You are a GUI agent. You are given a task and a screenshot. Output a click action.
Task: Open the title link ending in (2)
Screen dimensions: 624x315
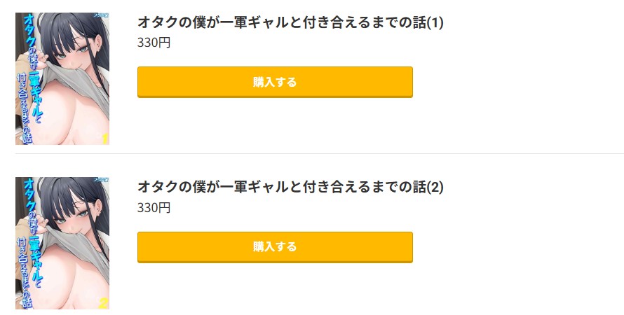[x=290, y=188]
